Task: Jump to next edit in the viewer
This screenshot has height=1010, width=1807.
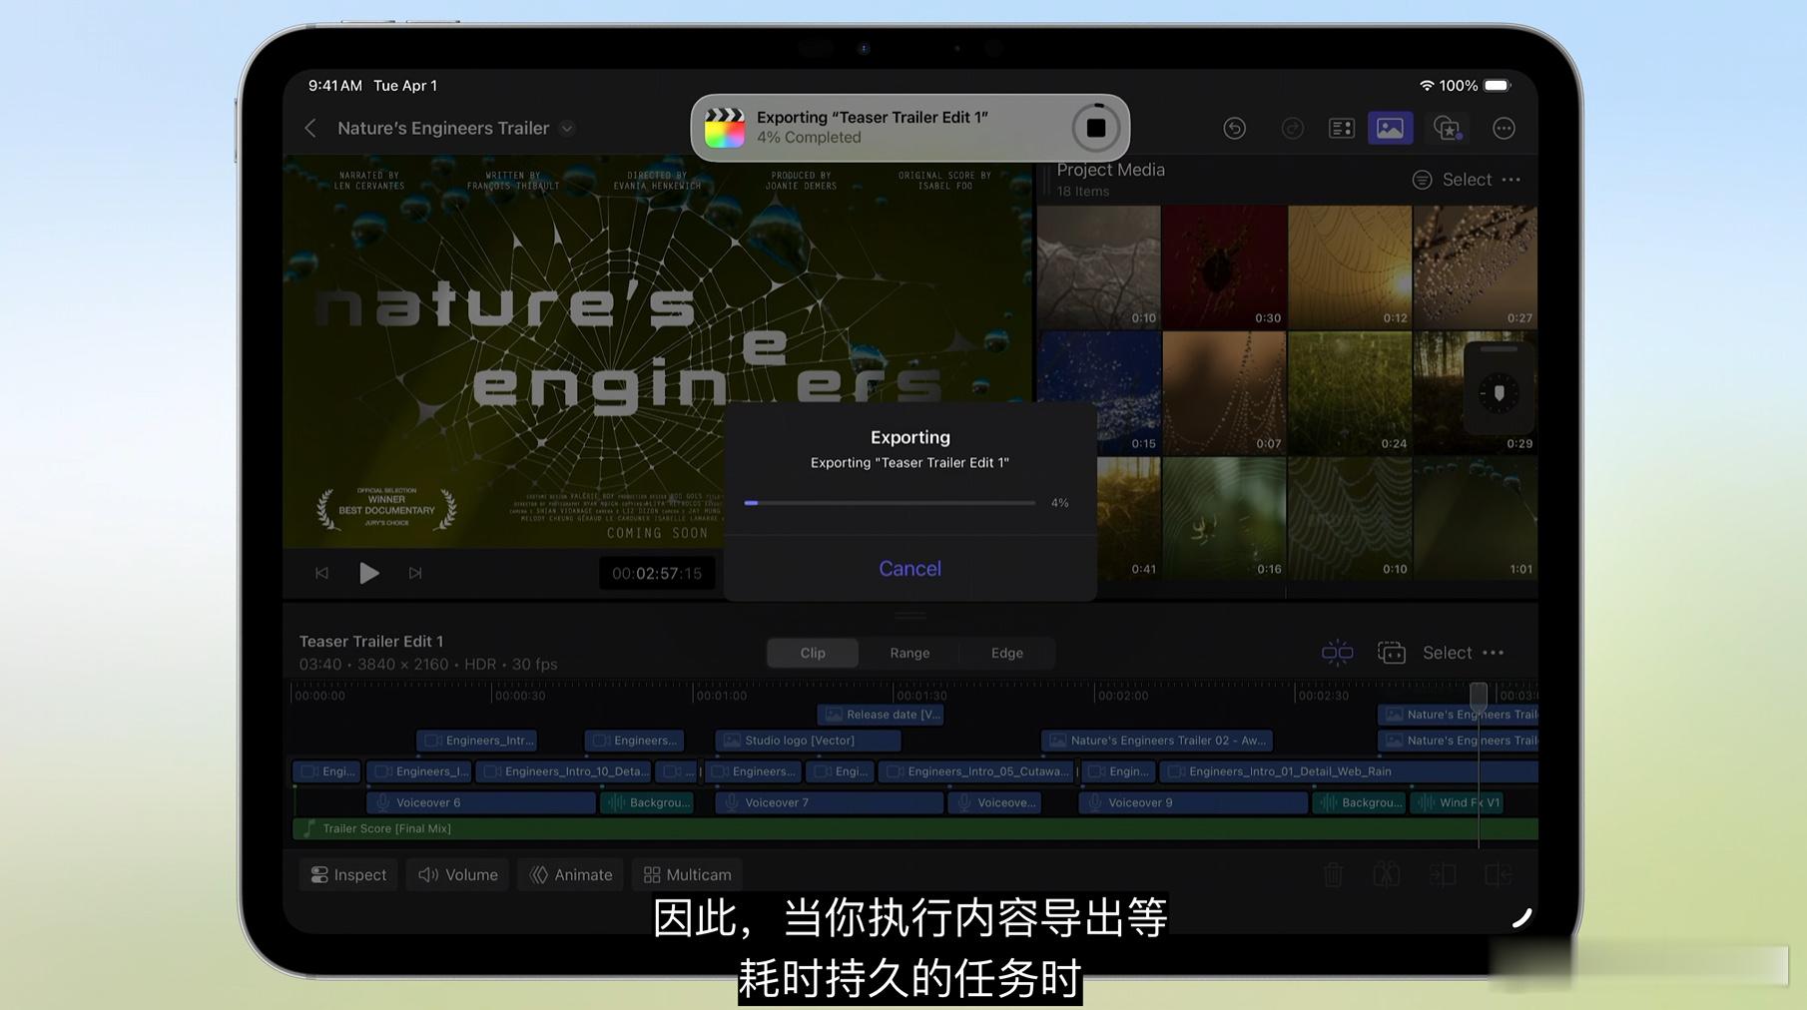Action: pos(415,573)
